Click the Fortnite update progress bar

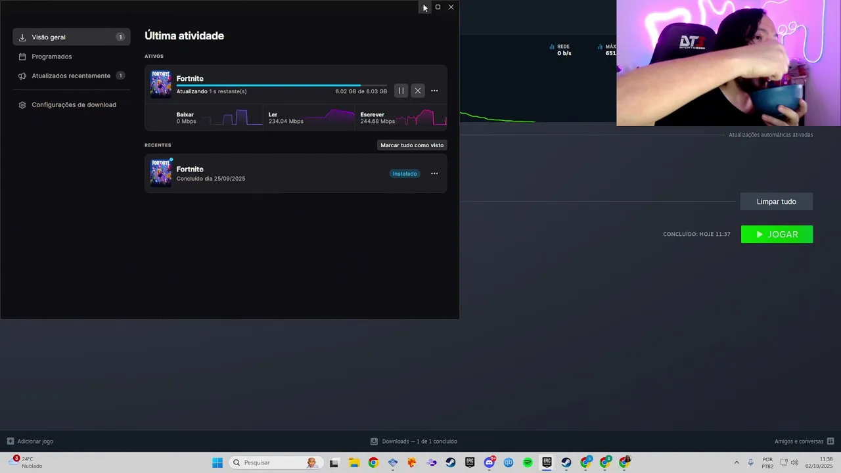click(282, 85)
